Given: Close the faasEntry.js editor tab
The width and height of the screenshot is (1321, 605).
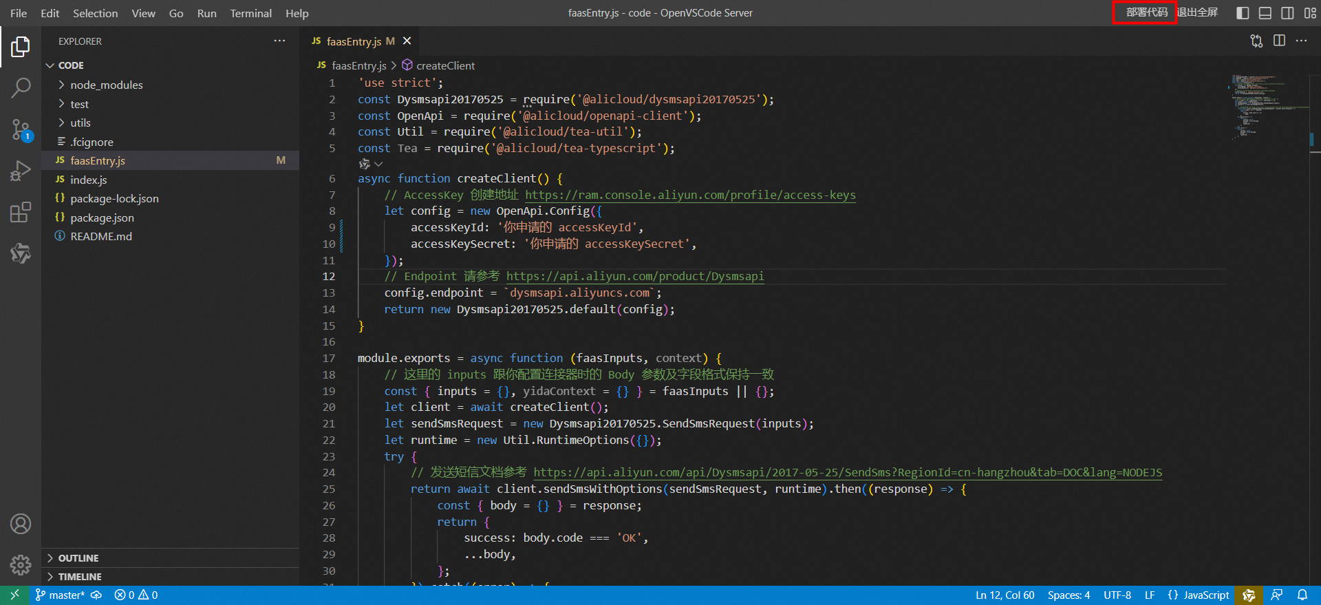Looking at the screenshot, I should coord(407,41).
